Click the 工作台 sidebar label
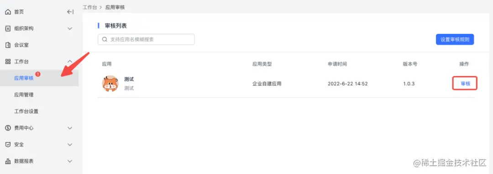The height and width of the screenshot is (174, 493). (x=21, y=62)
